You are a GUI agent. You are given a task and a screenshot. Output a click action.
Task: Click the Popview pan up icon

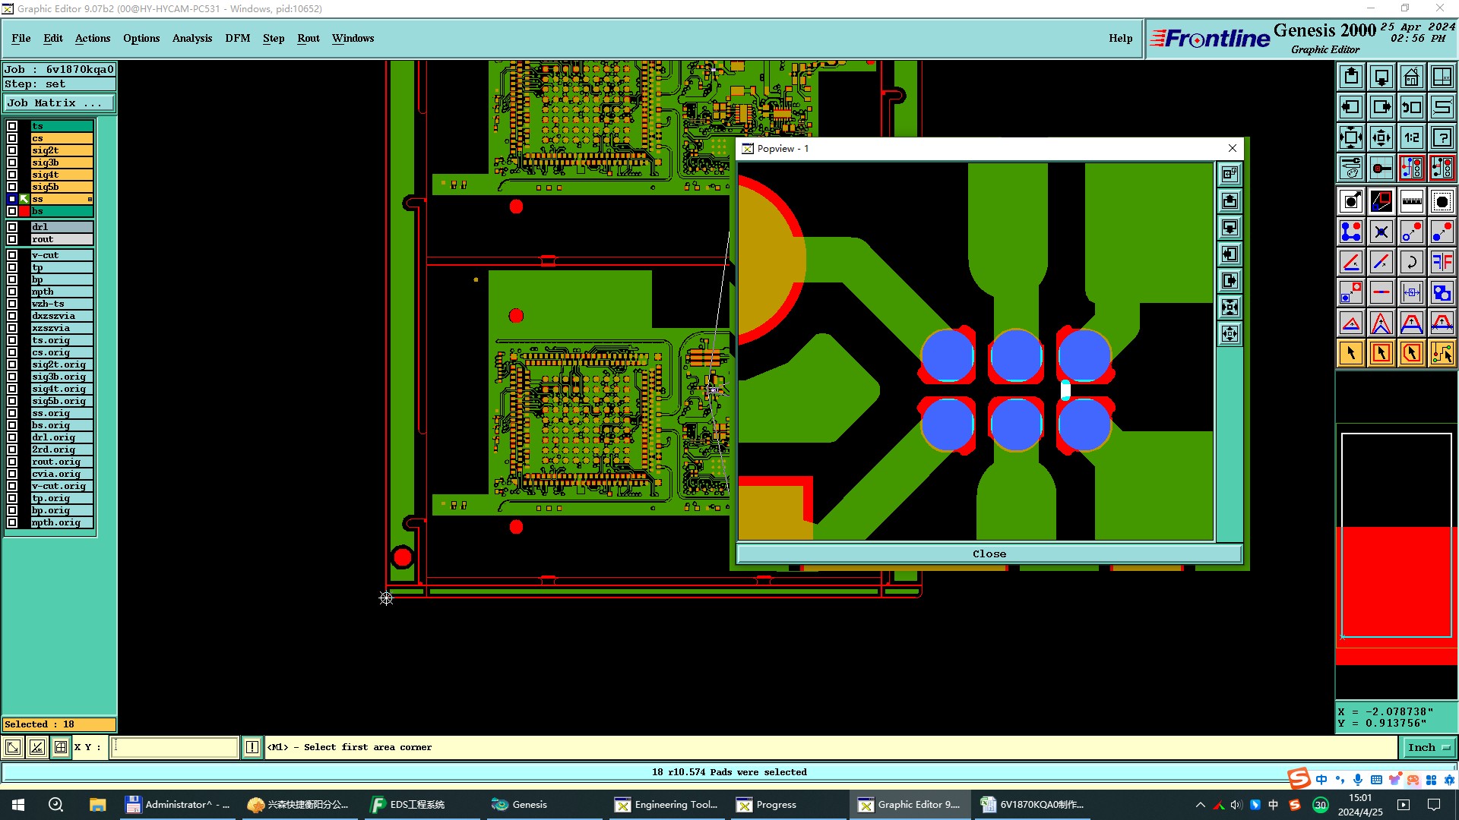click(x=1230, y=201)
